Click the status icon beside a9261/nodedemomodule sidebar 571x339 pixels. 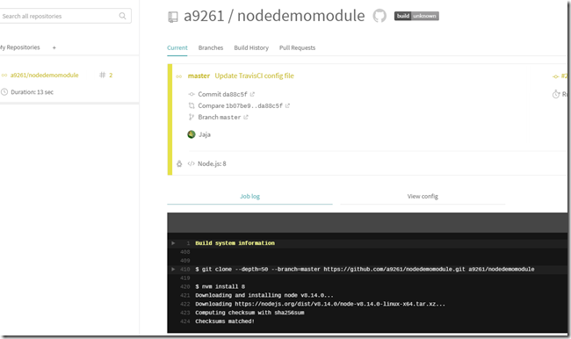(4, 76)
